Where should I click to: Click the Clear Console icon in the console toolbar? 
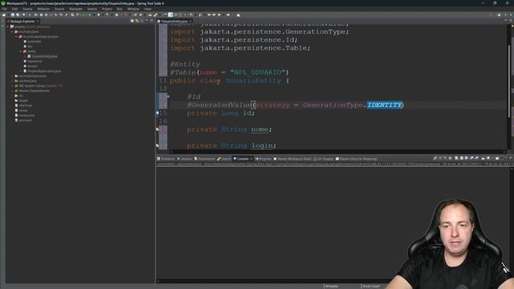coord(456,158)
